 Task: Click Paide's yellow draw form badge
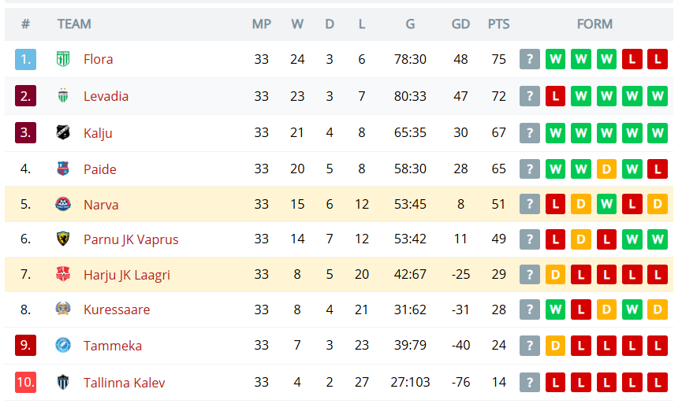606,169
